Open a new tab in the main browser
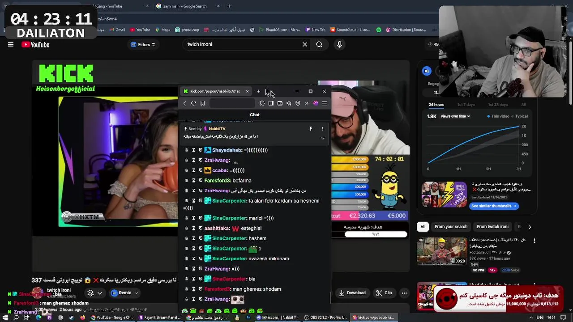This screenshot has height=322, width=573. pyautogui.click(x=229, y=6)
